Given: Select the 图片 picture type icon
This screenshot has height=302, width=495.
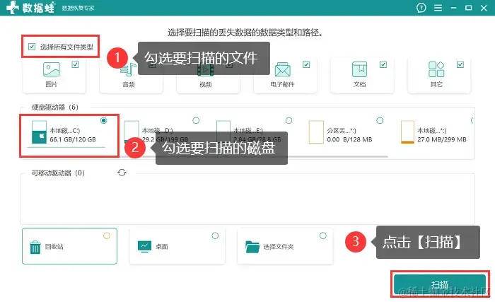Looking at the screenshot, I should [52, 69].
